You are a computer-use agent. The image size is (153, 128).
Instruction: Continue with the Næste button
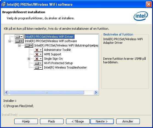102,121
